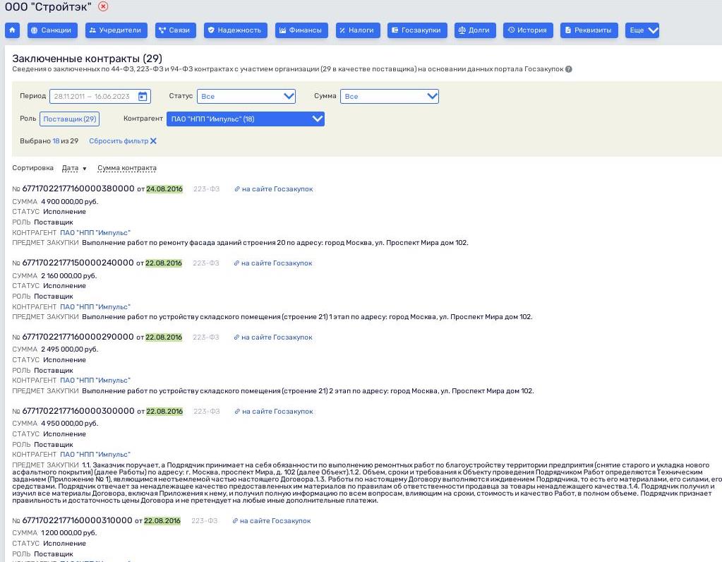Click contract number 67717022177160000380000
The image size is (722, 562).
pos(78,189)
